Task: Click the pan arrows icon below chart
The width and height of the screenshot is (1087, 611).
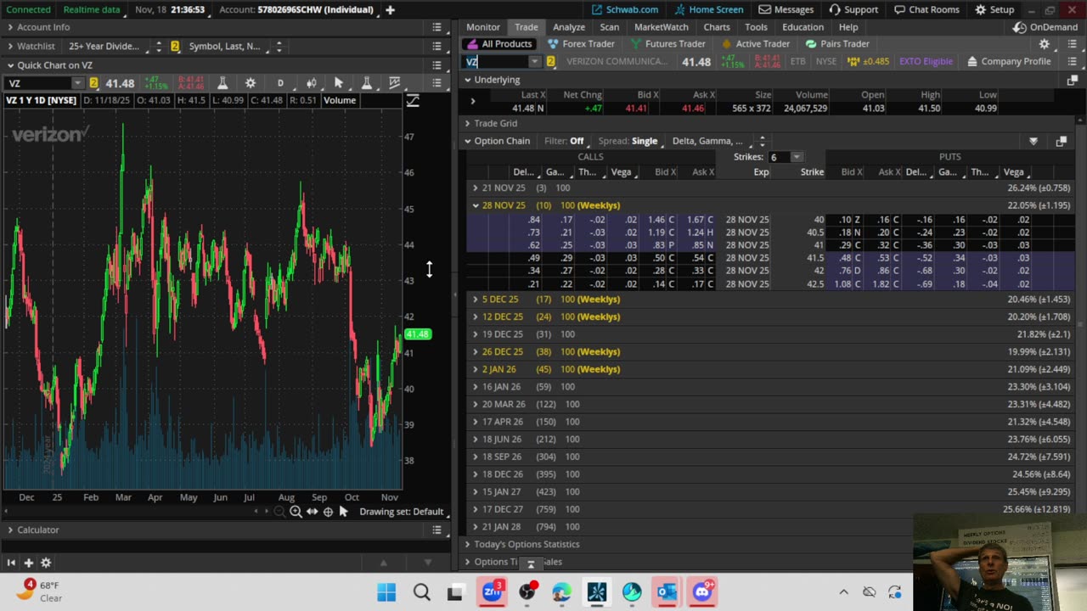Action: (x=312, y=512)
